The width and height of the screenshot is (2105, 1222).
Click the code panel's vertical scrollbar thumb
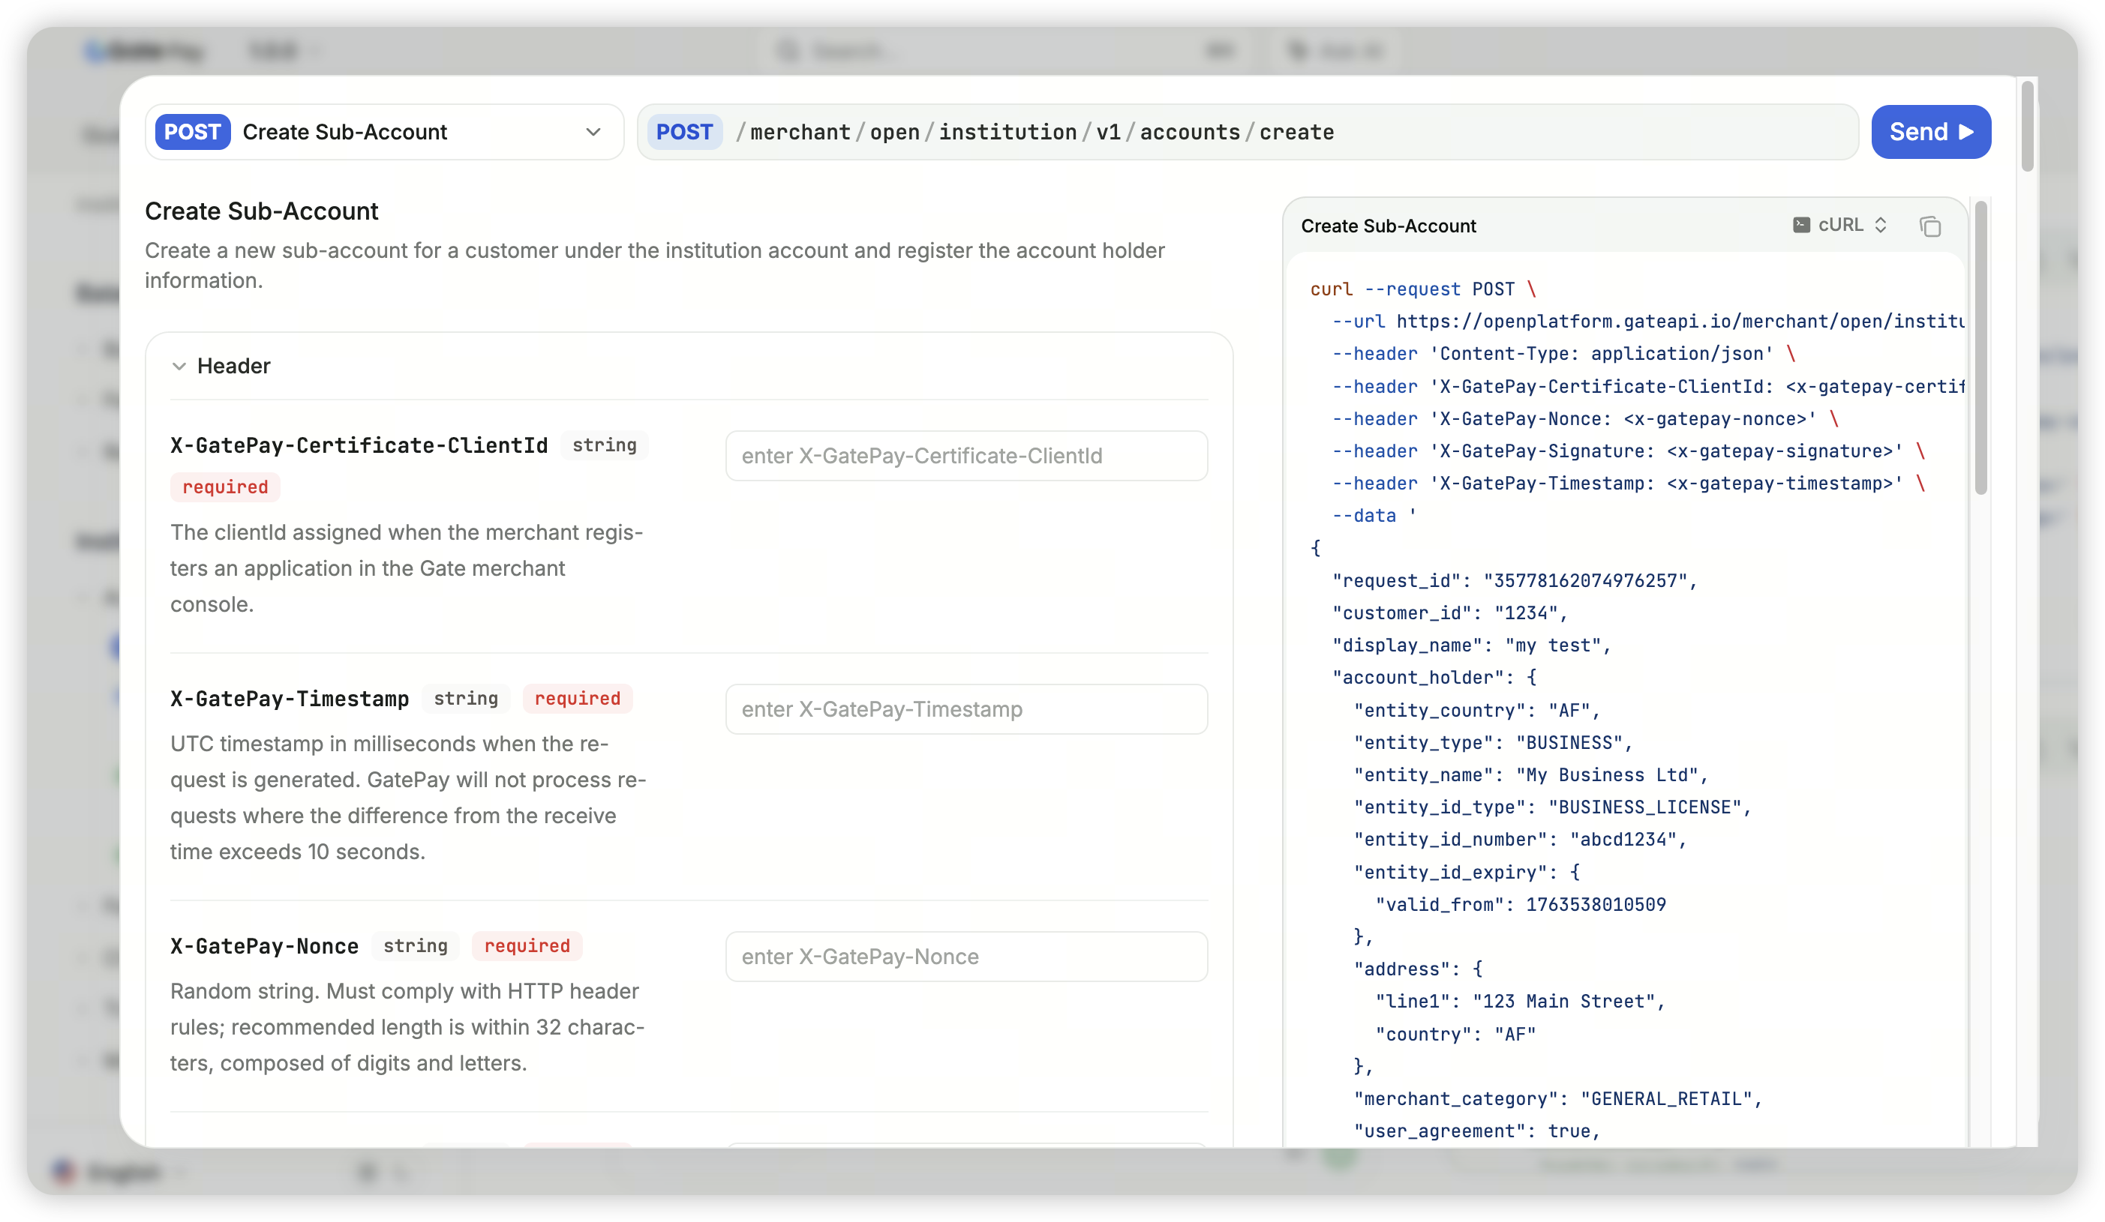coord(1980,347)
